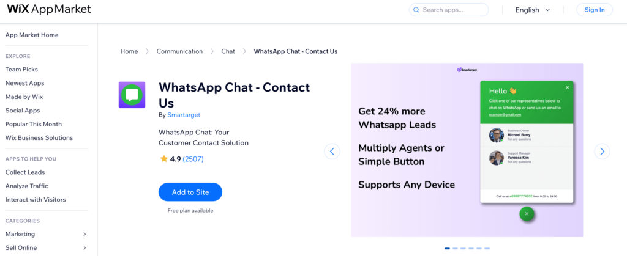Close the Hello popup with the X
This screenshot has width=627, height=256.
coord(567,87)
